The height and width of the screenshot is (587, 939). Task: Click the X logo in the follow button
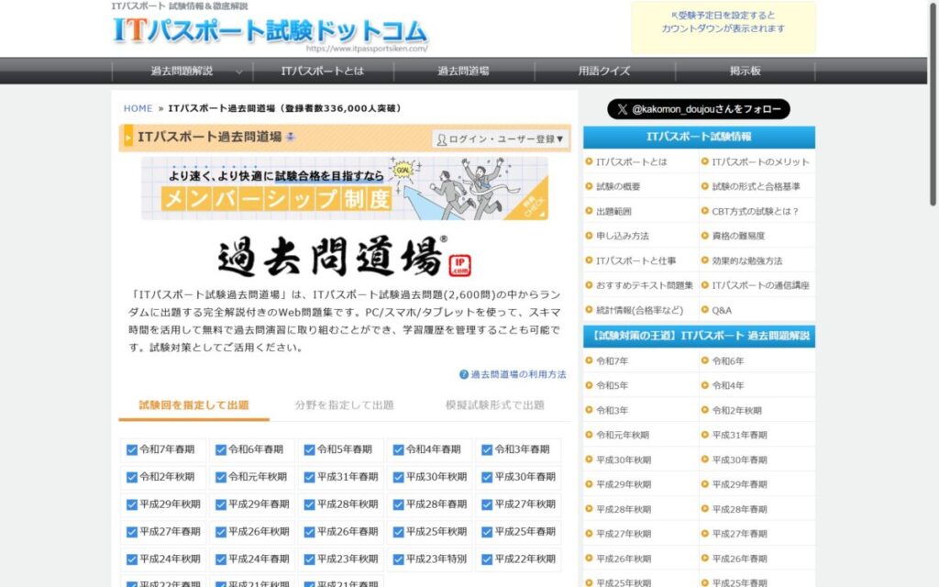[x=623, y=109]
